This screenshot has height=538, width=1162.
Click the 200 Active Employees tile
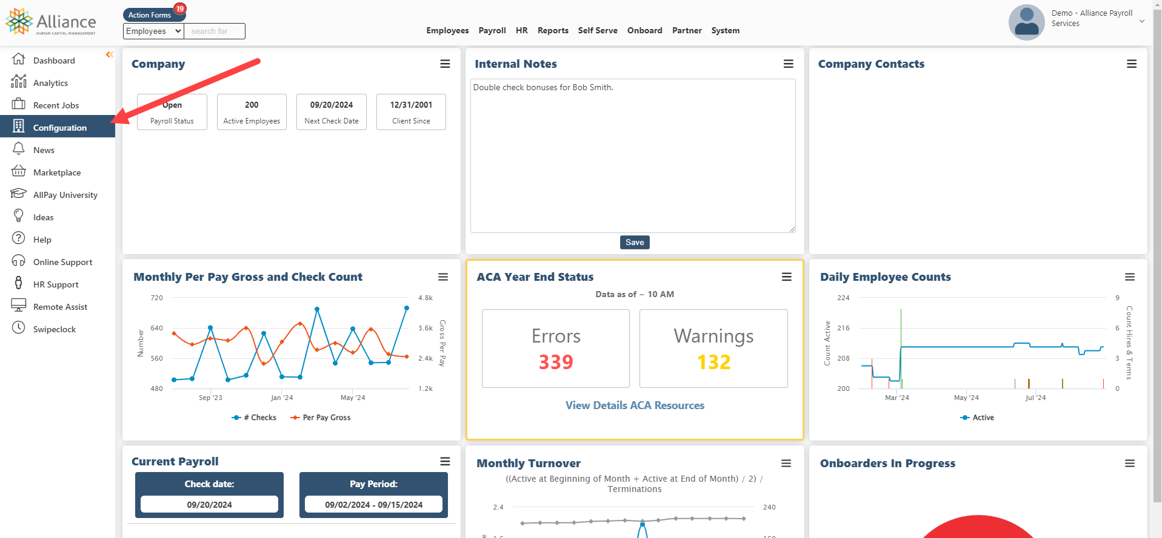tap(252, 112)
